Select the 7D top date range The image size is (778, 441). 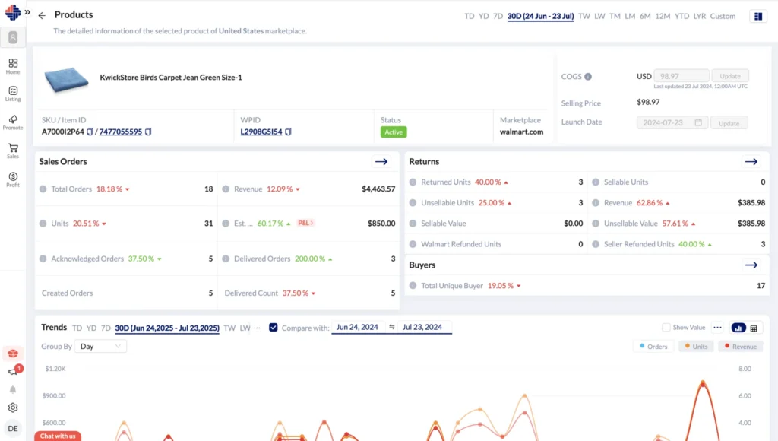[x=498, y=16]
